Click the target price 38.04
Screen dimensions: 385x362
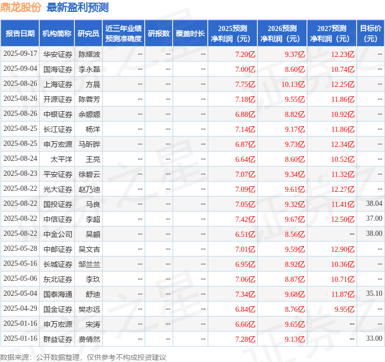[374, 203]
